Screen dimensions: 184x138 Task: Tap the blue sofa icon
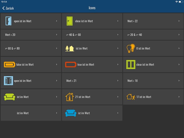click(x=70, y=113)
